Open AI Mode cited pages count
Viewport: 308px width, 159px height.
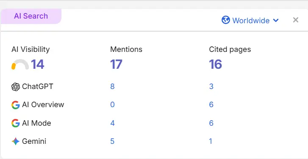[211, 123]
